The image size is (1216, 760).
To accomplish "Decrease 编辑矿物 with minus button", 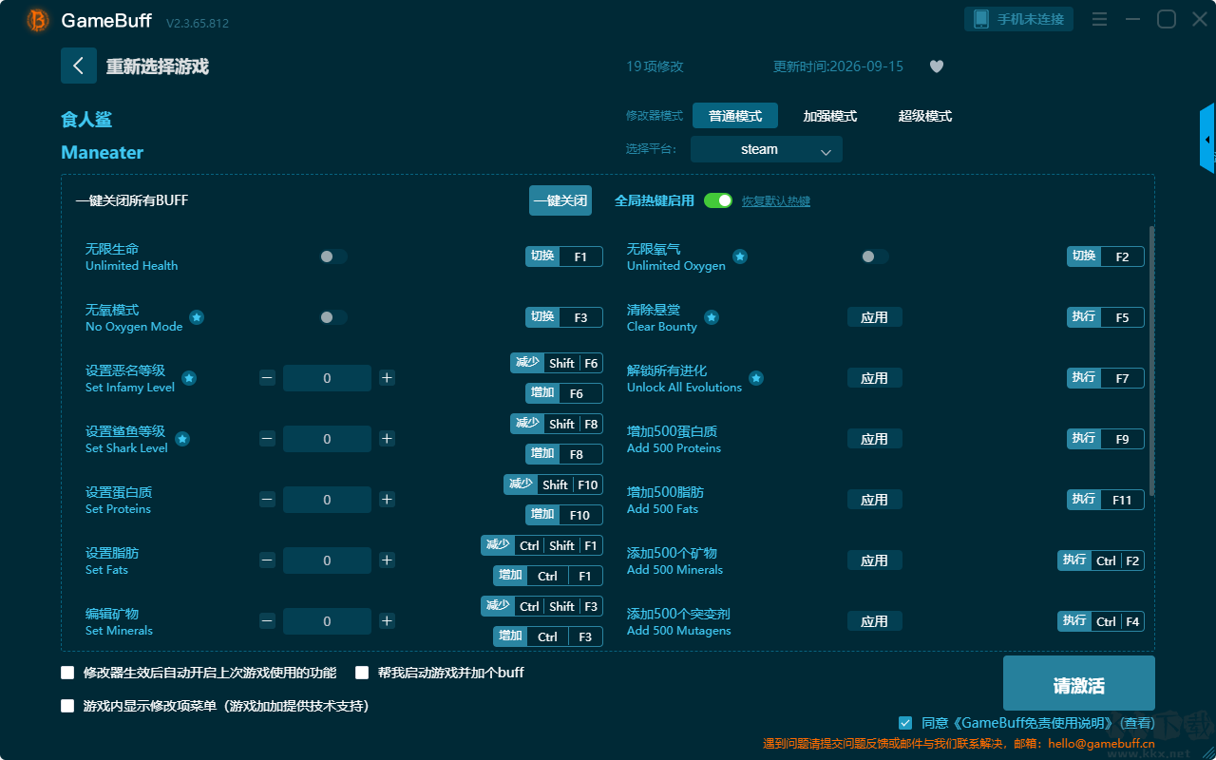I will coord(267,621).
